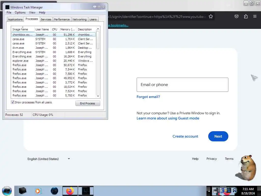Image resolution: width=261 pixels, height=196 pixels.
Task: Click the Task Manager taskbar button
Action: 86,191
